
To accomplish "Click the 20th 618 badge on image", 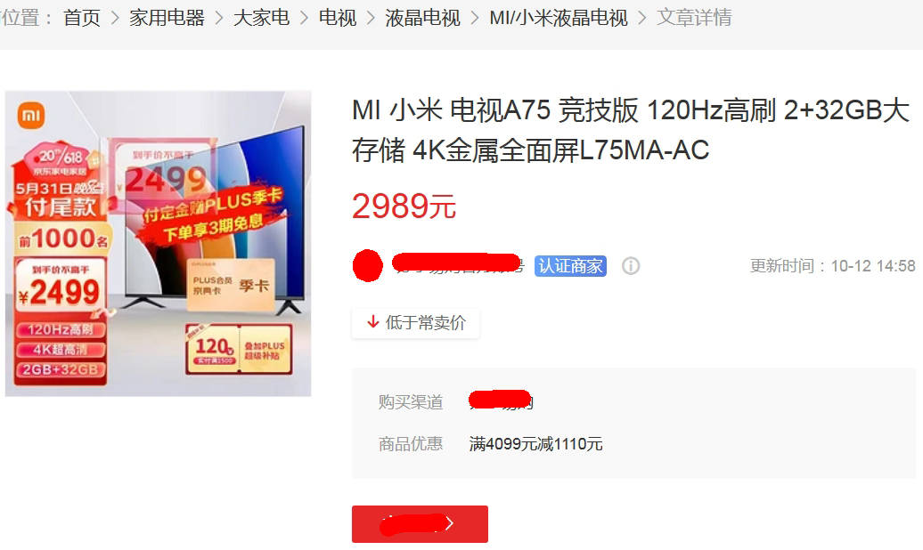I will click(61, 159).
